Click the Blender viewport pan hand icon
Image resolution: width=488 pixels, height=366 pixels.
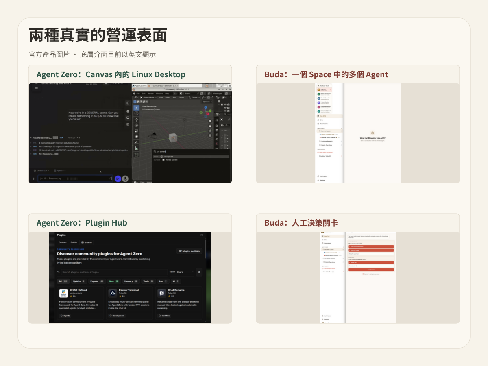(x=210, y=126)
